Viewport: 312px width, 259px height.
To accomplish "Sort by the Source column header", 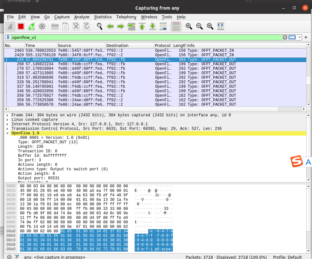I will click(81, 46).
